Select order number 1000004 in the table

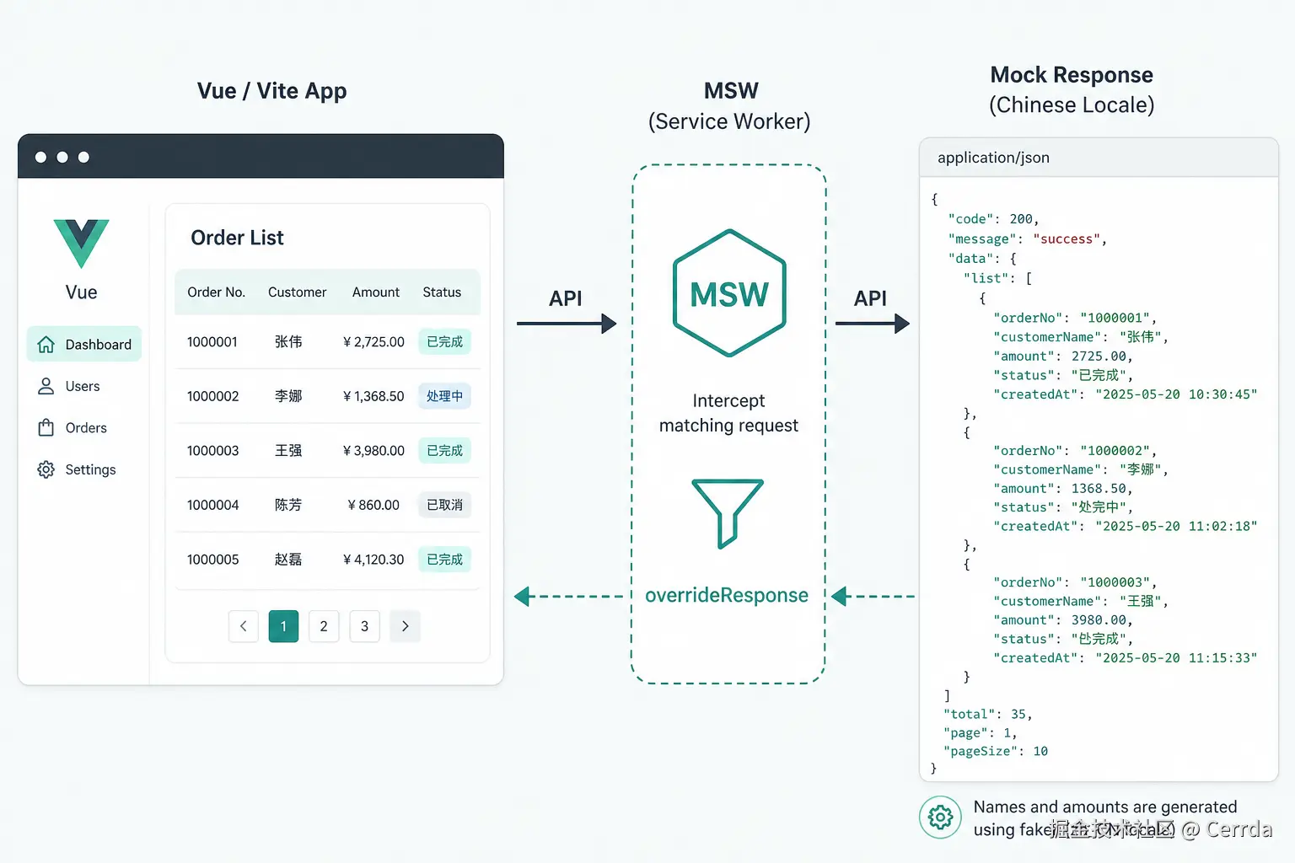point(212,505)
